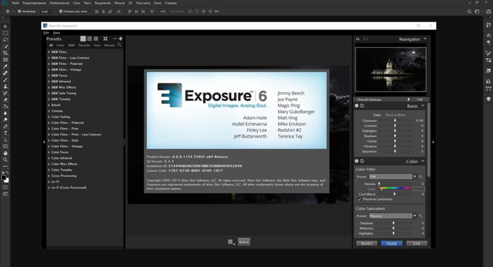Click the plus icon in Presets header
This screenshot has width=493, height=267.
click(120, 39)
